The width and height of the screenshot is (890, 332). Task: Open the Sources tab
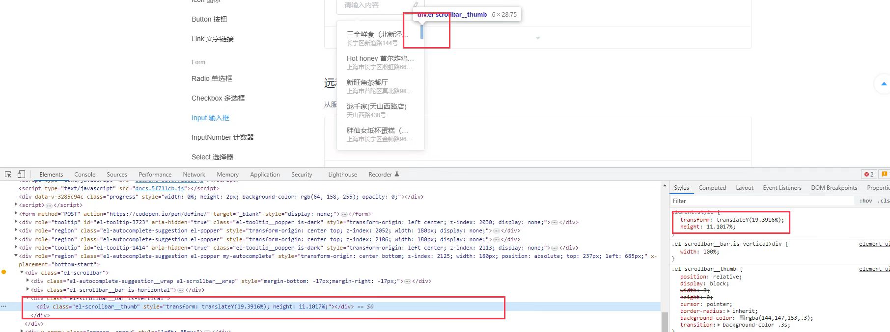point(117,175)
